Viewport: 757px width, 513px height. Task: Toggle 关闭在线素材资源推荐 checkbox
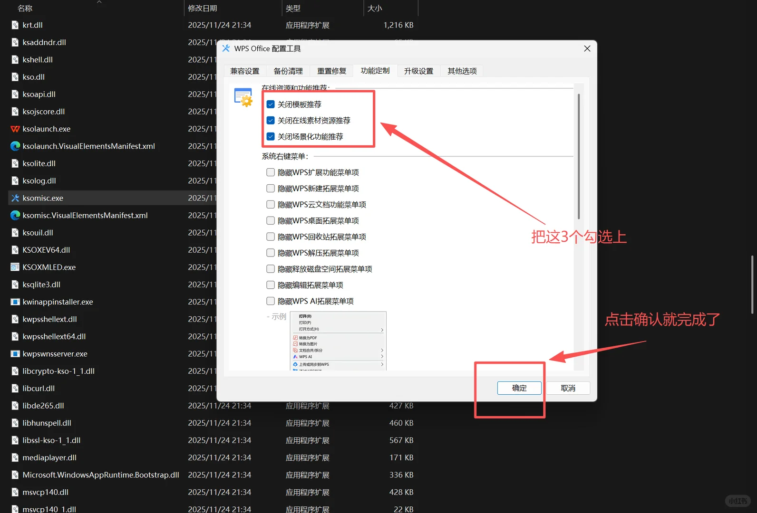(271, 121)
